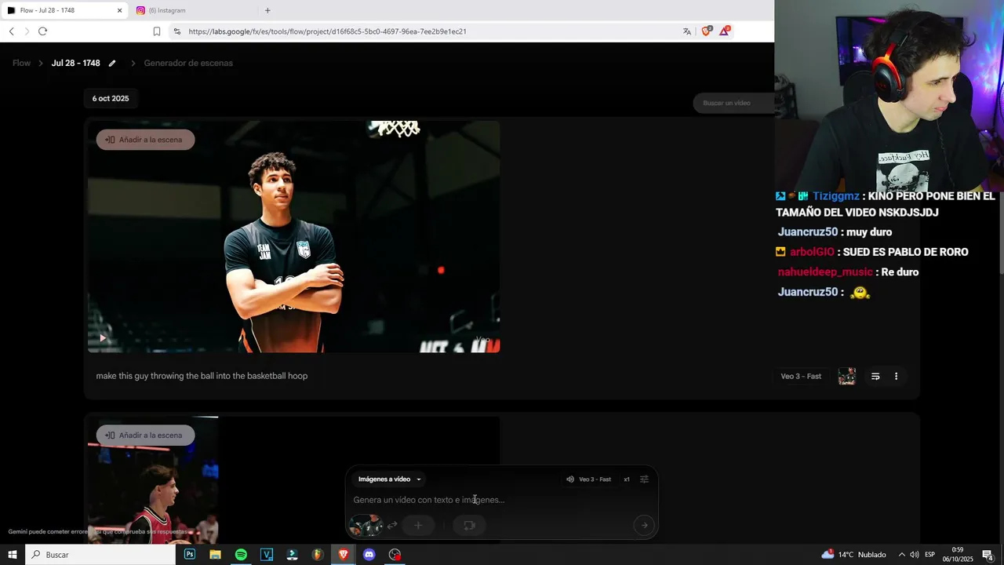Open Discord from the taskbar

[369, 555]
